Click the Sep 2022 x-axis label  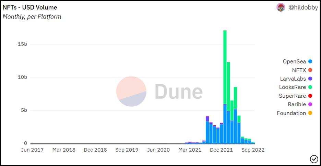coord(253,150)
